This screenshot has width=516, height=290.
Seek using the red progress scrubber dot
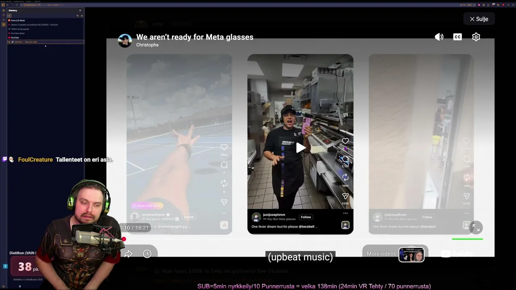[x=124, y=239]
